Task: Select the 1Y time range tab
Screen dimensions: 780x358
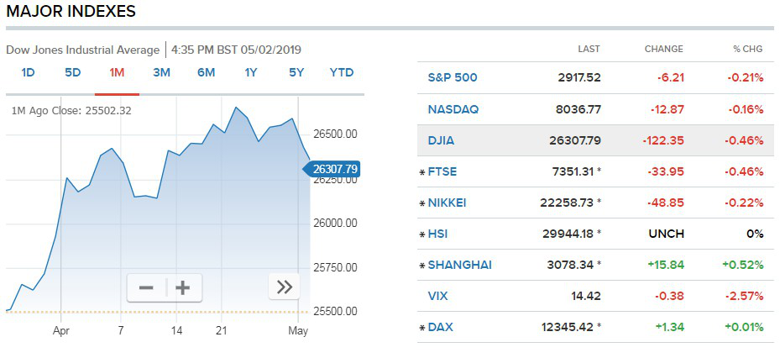Action: pyautogui.click(x=251, y=72)
